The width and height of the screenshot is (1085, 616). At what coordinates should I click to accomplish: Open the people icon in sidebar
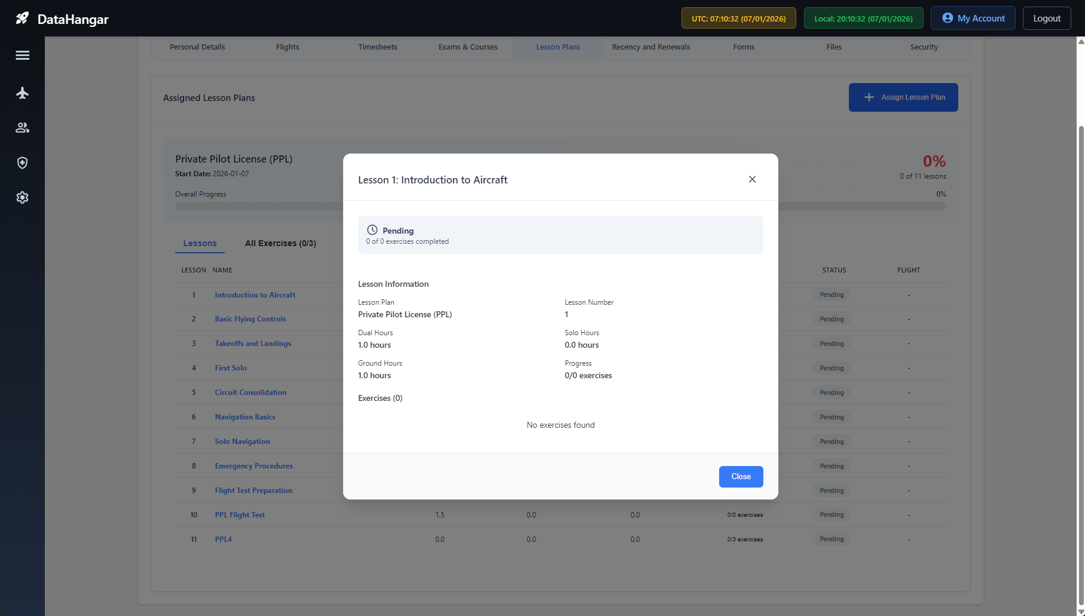[x=22, y=128]
